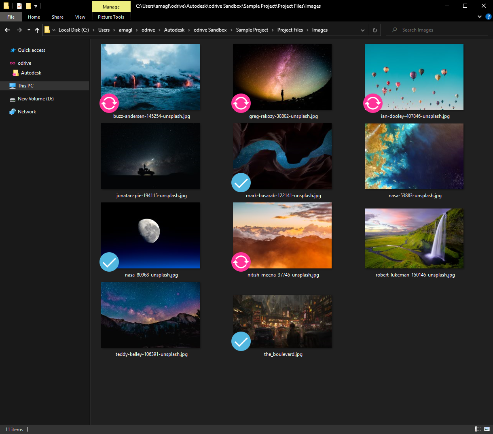The image size is (493, 434).
Task: Open the recent locations dropdown arrow
Action: pos(29,30)
